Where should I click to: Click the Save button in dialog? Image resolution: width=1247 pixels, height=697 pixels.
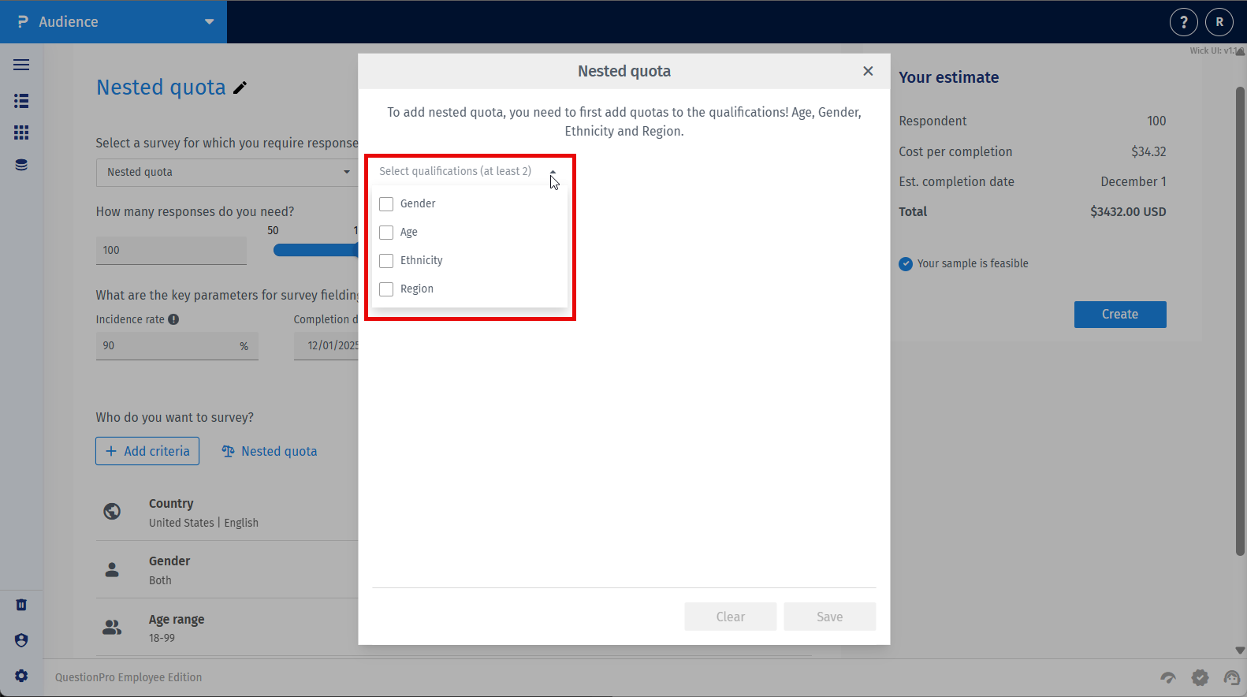830,617
